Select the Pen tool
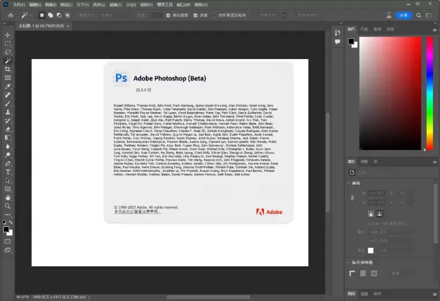Screen dimensions: 440x301 coord(8,164)
